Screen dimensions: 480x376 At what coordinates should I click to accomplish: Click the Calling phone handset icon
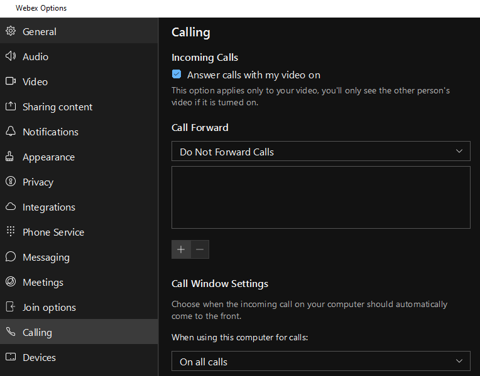[11, 332]
